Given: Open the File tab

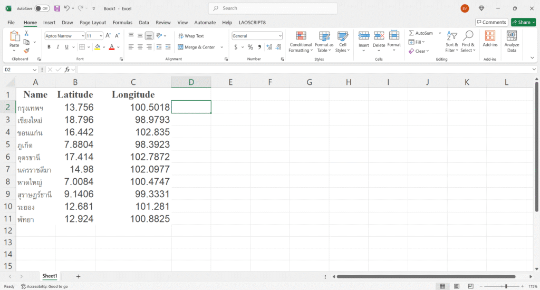Looking at the screenshot, I should pos(11,22).
